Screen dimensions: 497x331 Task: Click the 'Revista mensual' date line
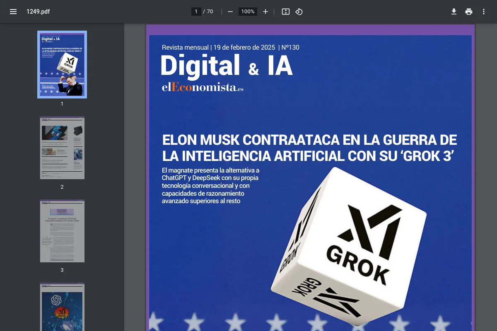[x=230, y=48]
